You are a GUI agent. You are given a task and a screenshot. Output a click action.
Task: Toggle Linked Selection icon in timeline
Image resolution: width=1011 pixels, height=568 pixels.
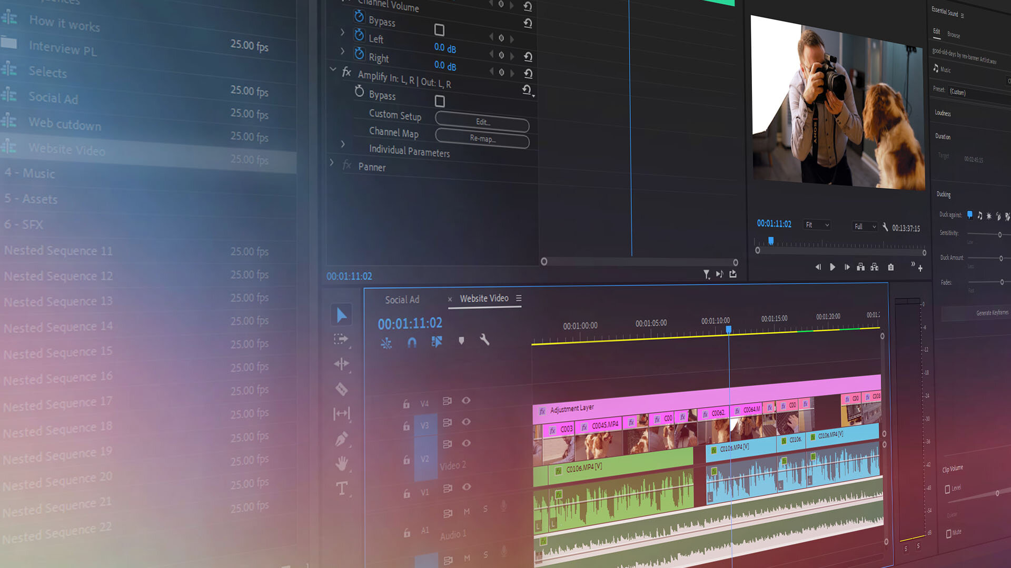pyautogui.click(x=437, y=342)
